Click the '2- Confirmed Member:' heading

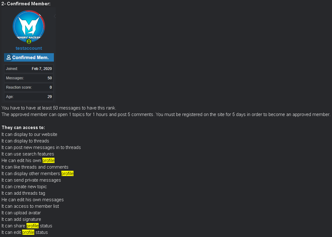(26, 4)
